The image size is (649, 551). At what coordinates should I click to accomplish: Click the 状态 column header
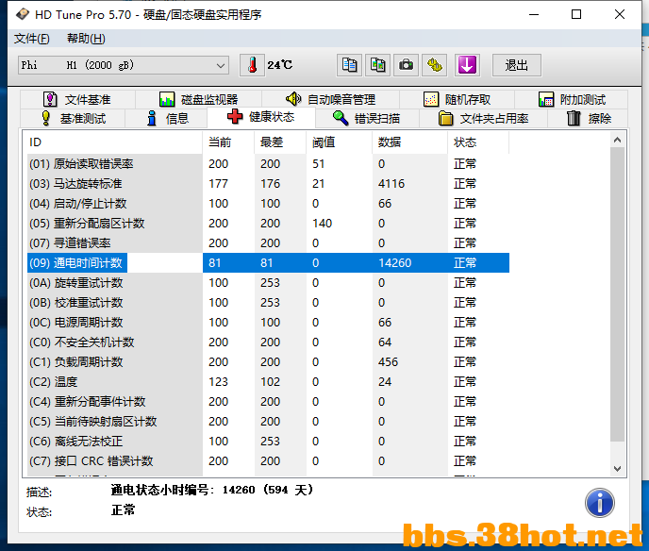click(x=478, y=142)
